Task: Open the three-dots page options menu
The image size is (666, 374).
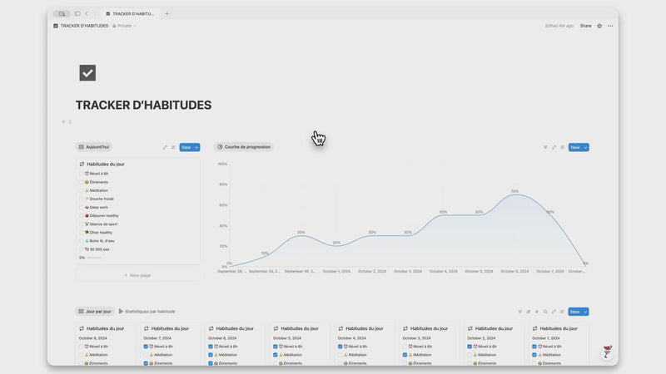Action: [610, 26]
